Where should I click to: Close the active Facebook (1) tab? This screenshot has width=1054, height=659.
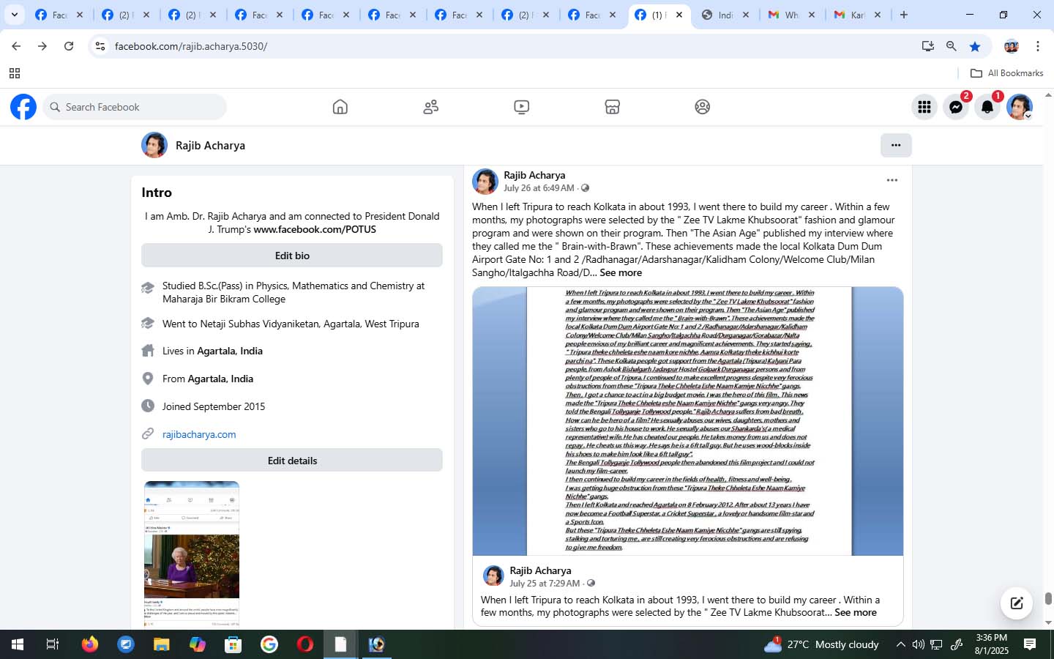(679, 15)
